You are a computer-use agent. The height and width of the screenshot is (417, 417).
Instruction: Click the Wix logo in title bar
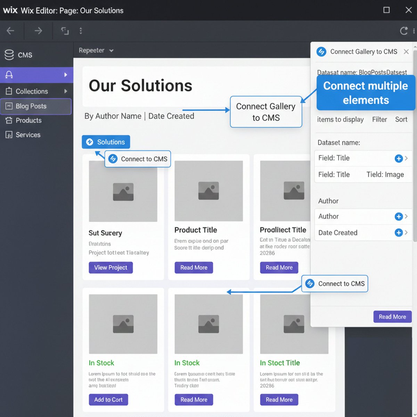[10, 10]
